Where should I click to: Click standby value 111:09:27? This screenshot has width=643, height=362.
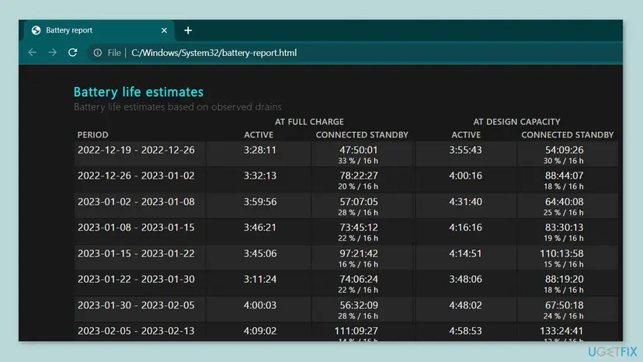tap(356, 331)
